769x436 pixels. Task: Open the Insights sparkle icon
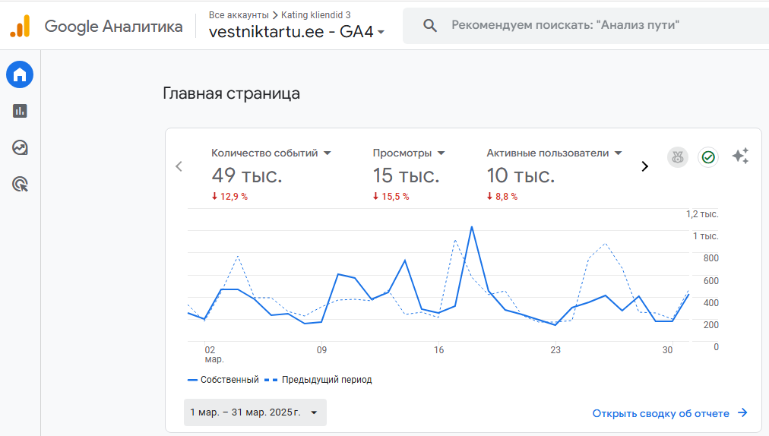pos(740,156)
